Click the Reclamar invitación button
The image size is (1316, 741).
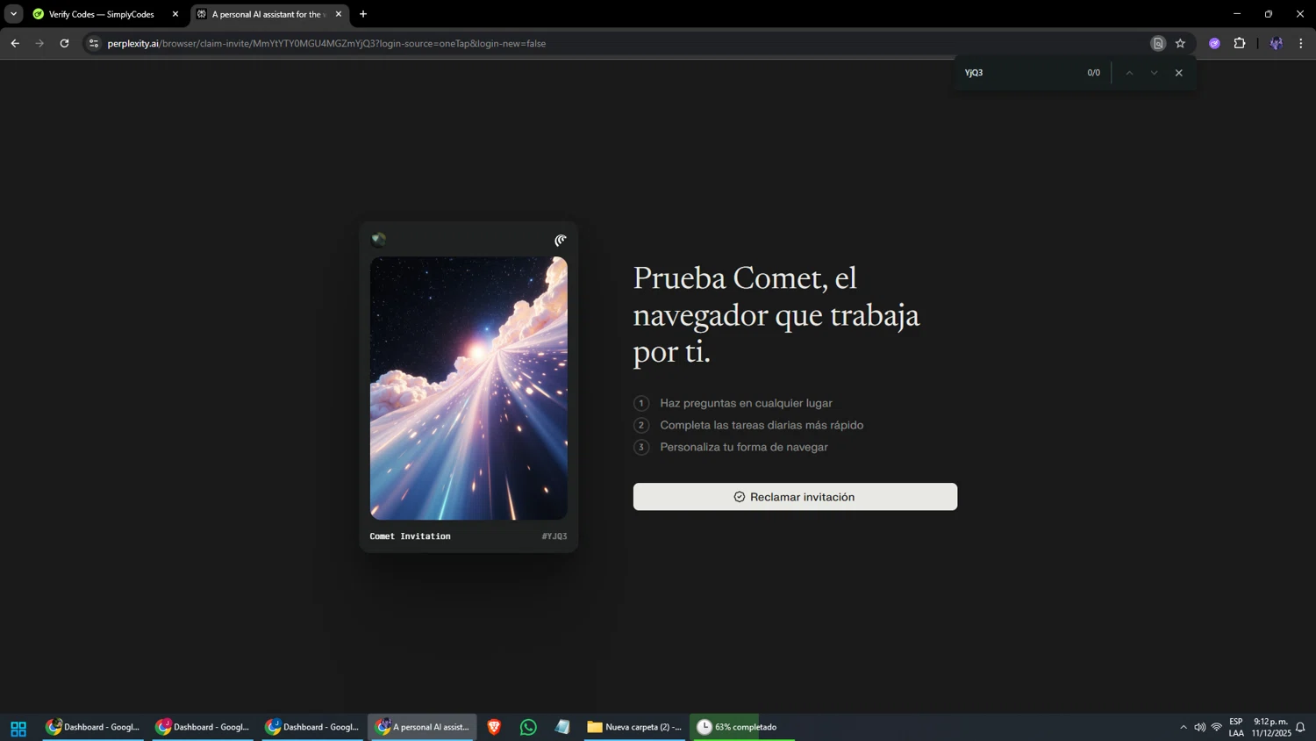click(x=795, y=497)
